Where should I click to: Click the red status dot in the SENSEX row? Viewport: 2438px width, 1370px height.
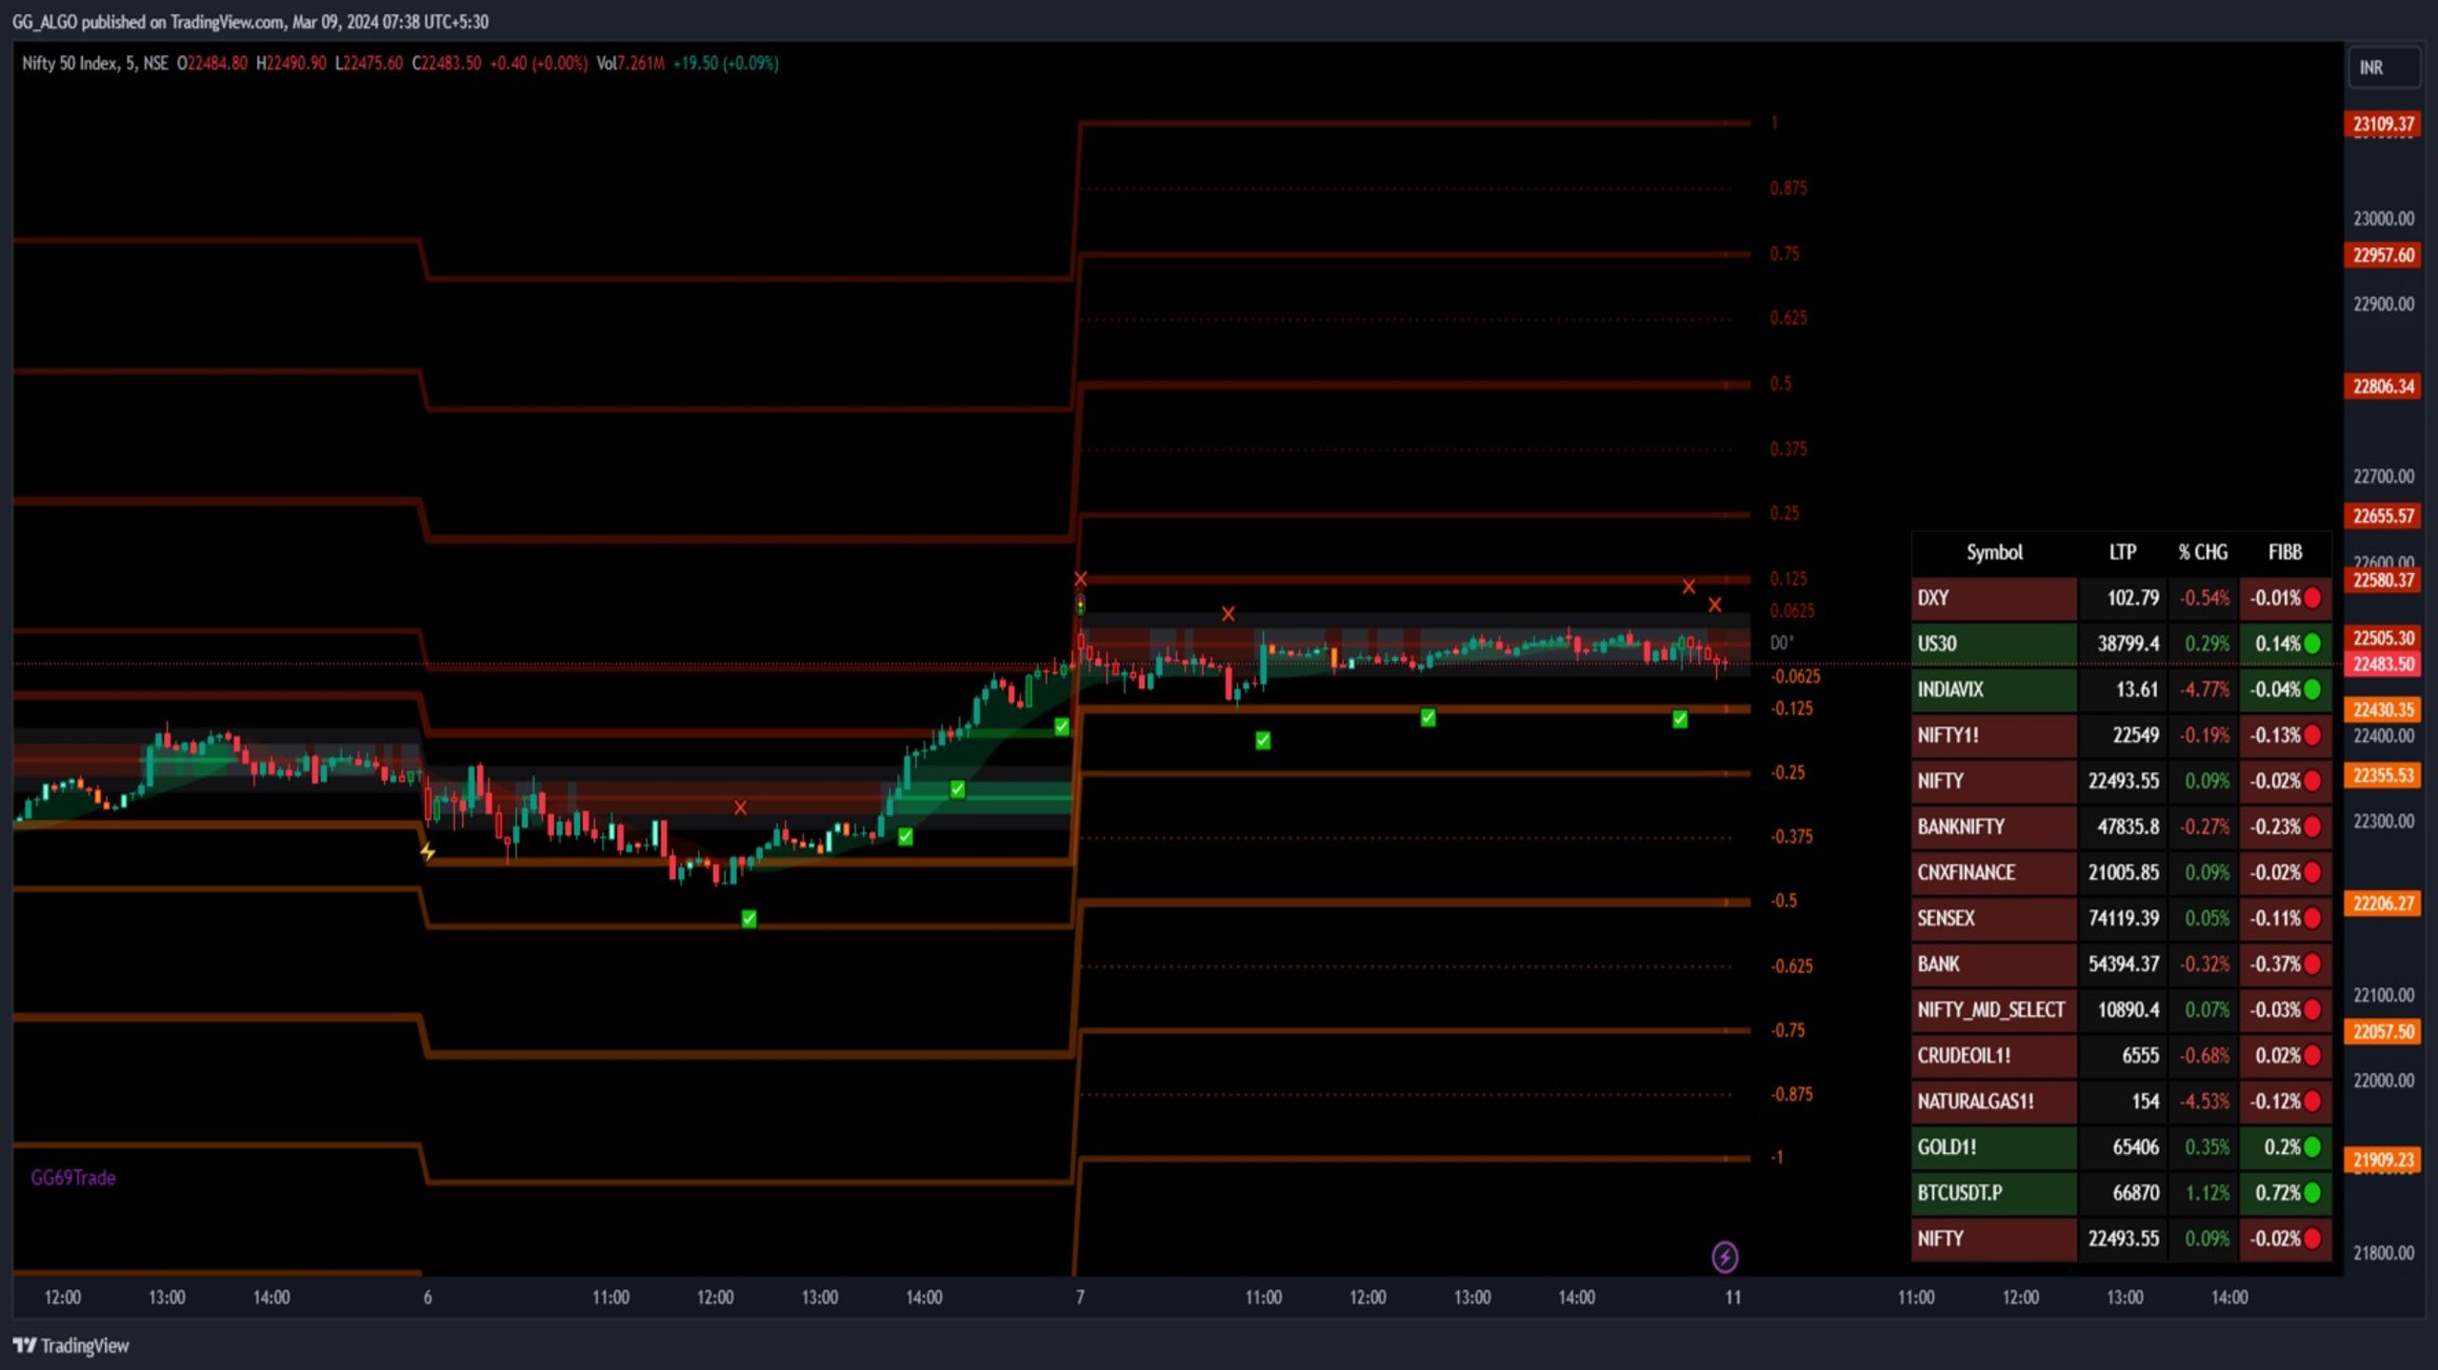pos(2312,918)
